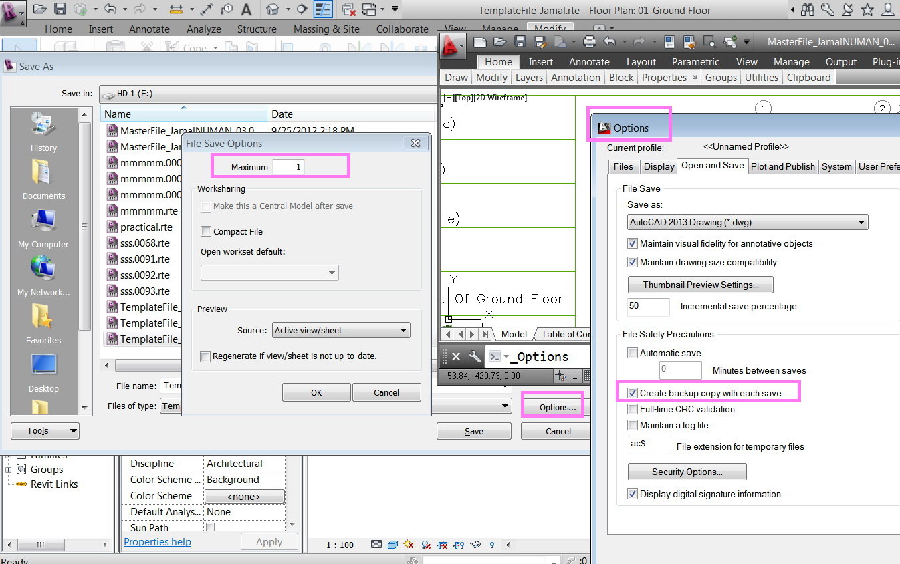The height and width of the screenshot is (564, 900).
Task: Open the Parametric tab in AutoCAD ribbon
Action: (695, 61)
